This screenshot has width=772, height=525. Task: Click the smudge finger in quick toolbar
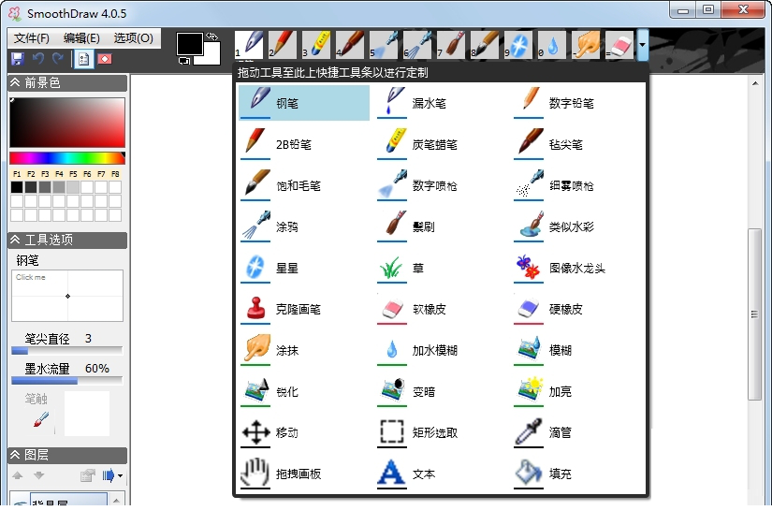pos(586,44)
